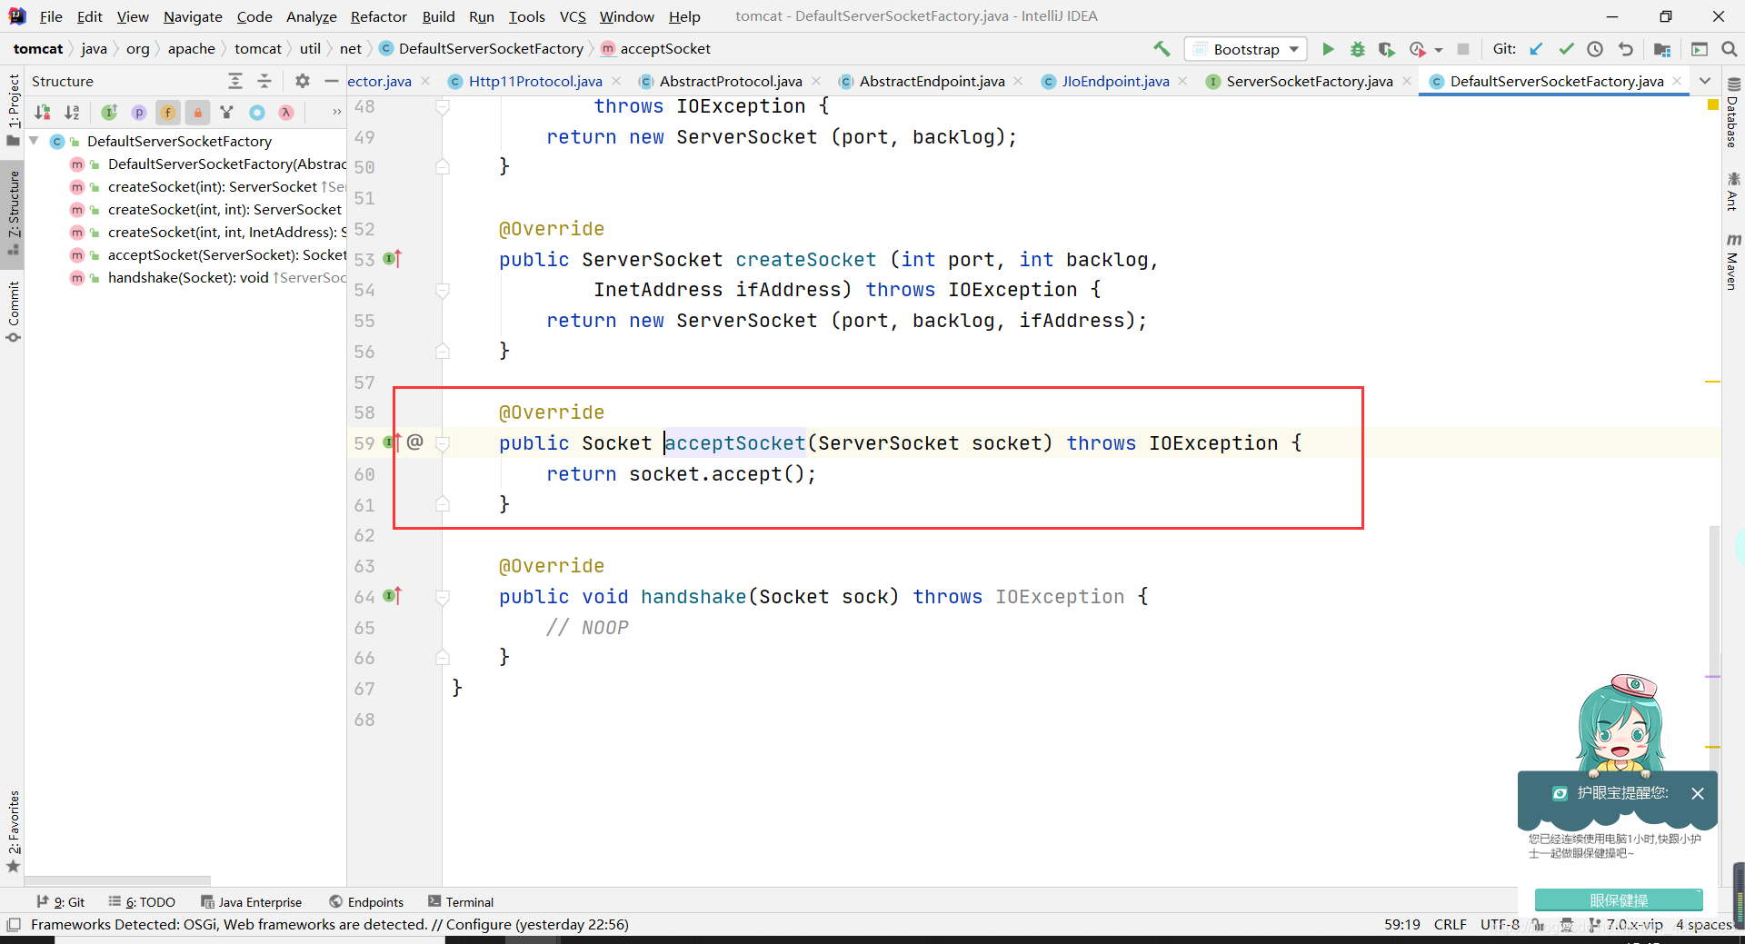Toggle Show Anonymous Classes filter

click(x=257, y=113)
